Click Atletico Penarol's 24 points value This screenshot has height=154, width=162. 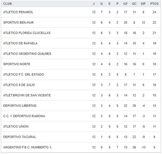click(154, 12)
